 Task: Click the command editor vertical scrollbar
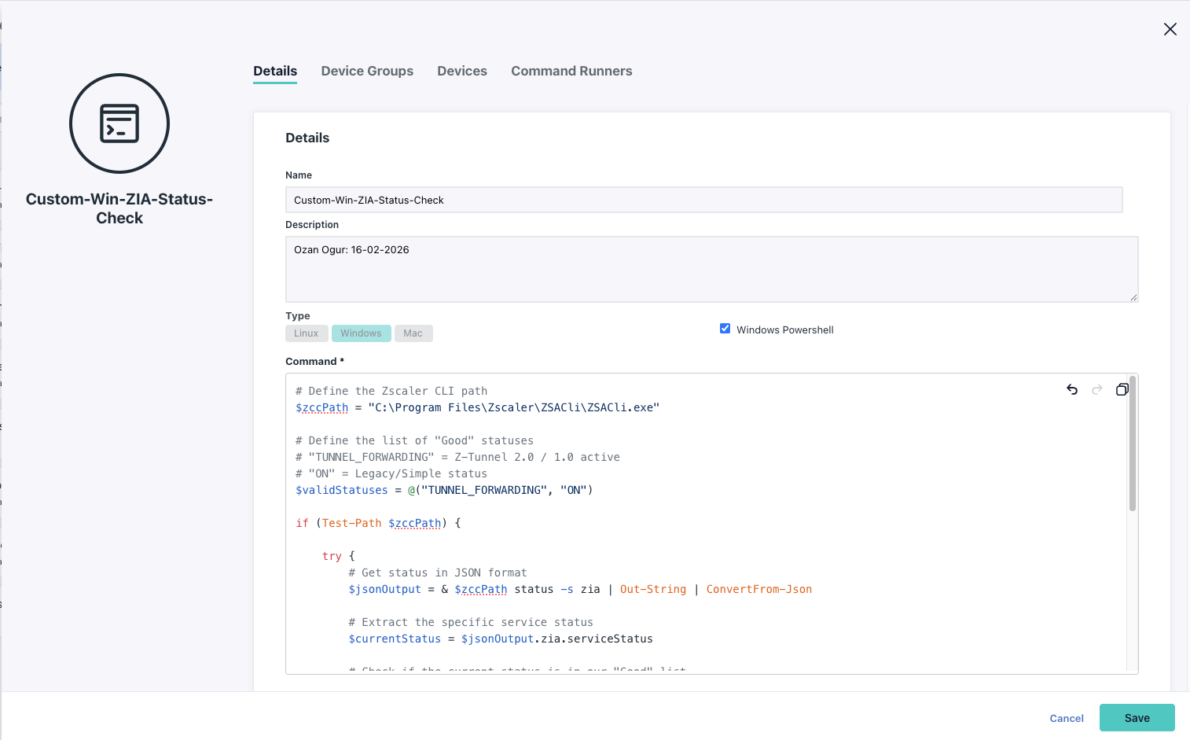[1132, 444]
